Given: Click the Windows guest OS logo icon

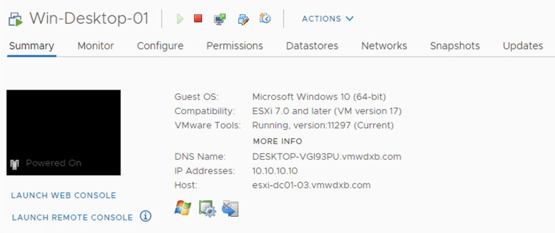Looking at the screenshot, I should click(x=183, y=208).
